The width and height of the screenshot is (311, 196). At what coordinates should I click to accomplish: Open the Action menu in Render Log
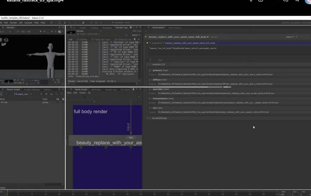(135, 35)
